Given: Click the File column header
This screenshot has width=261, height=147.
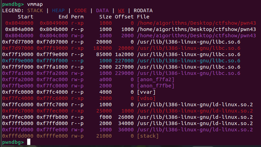Looking at the screenshot, I should click(x=143, y=17).
